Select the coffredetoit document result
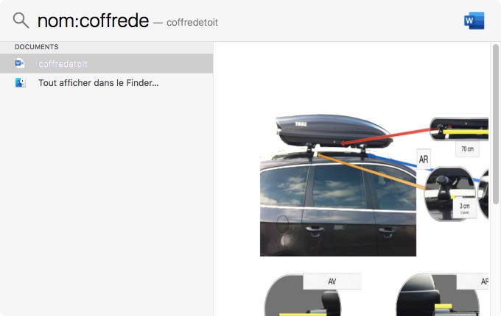The height and width of the screenshot is (316, 501). [x=106, y=63]
